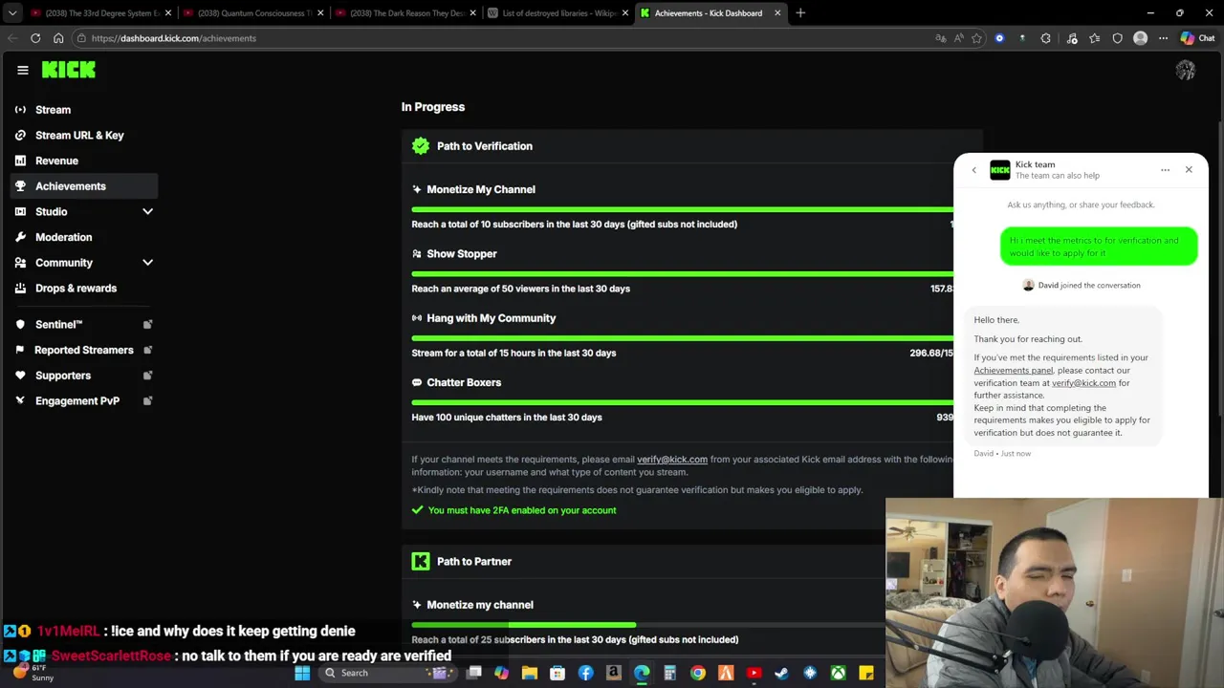Screen dimensions: 1224x688
Task: Open browser Settings and more menu
Action: (1163, 38)
